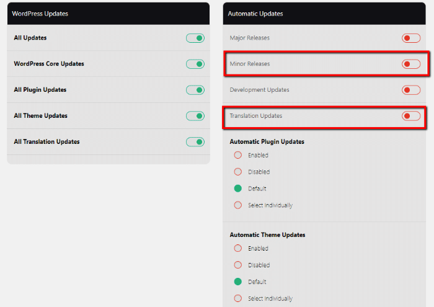
Task: Click the Automatic Plugin Updates heading
Action: [267, 142]
